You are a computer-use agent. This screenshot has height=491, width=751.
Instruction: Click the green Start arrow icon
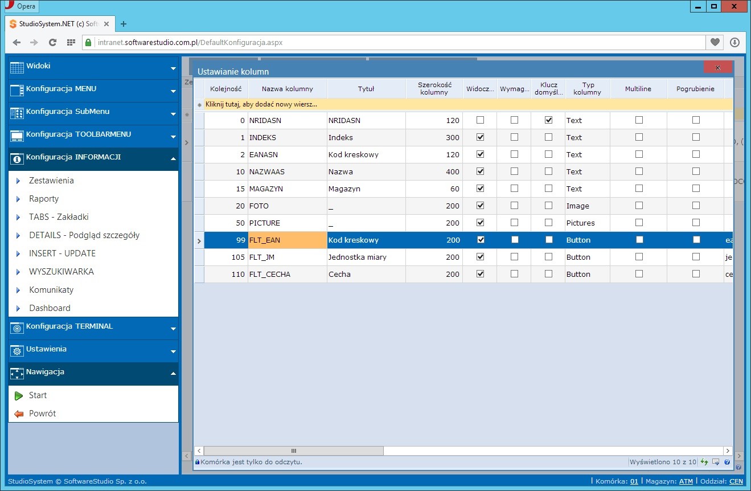[19, 395]
